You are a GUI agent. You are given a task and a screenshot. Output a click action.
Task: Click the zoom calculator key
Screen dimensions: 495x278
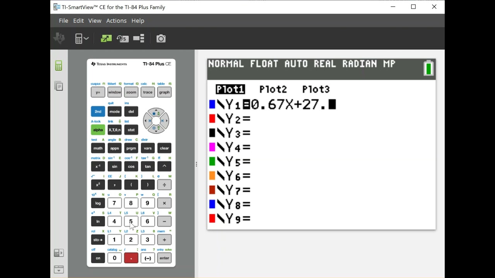[x=131, y=92]
